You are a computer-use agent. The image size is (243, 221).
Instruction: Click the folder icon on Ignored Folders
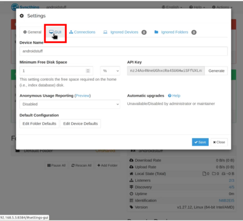point(156,32)
